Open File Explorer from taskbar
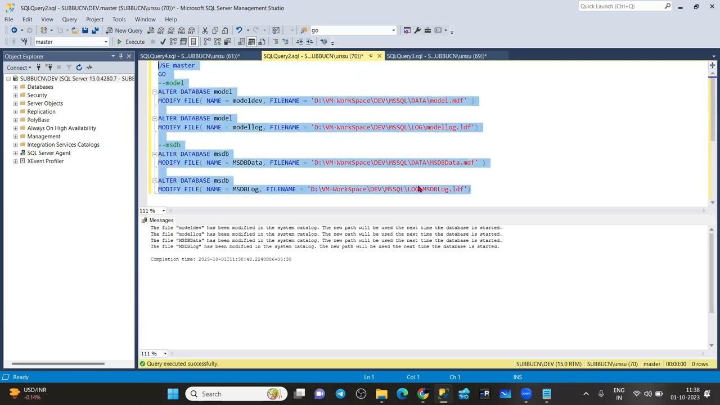Viewport: 720px width, 405px height. coord(381,394)
